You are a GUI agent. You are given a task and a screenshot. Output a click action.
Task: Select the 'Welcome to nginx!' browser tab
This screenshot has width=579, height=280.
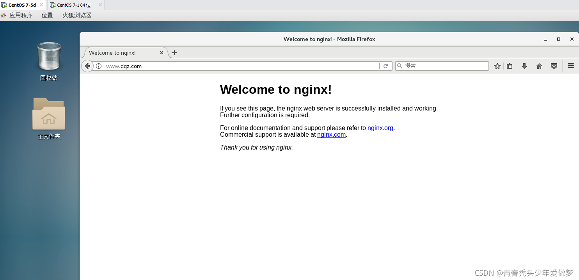pyautogui.click(x=124, y=53)
